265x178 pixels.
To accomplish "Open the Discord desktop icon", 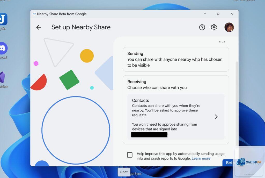I will click(3, 48).
